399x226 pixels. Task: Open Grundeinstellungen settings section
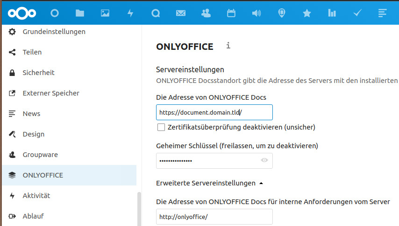coord(54,32)
